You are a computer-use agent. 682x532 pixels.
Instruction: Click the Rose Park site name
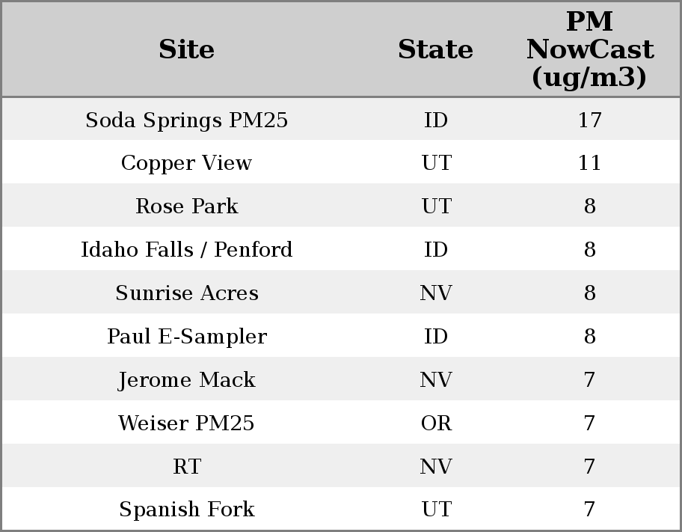[x=186, y=207]
